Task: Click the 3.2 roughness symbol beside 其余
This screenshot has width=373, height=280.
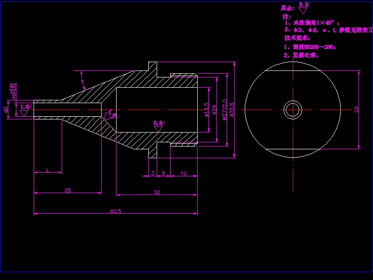Action: 304,6
